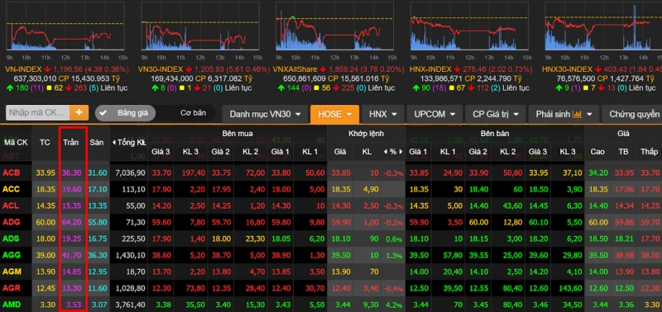
Task: Click ACB ceiling price 36.30
Action: tap(71, 173)
